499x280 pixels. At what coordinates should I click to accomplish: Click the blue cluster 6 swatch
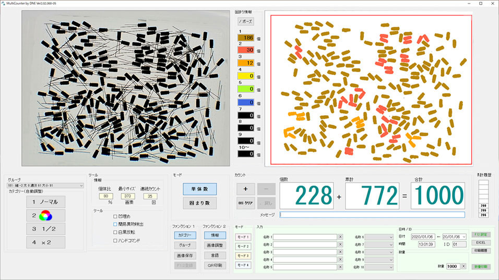(x=246, y=102)
